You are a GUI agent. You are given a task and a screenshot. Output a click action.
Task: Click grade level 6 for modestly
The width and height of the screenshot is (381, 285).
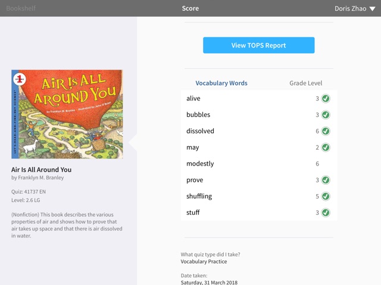[317, 164]
